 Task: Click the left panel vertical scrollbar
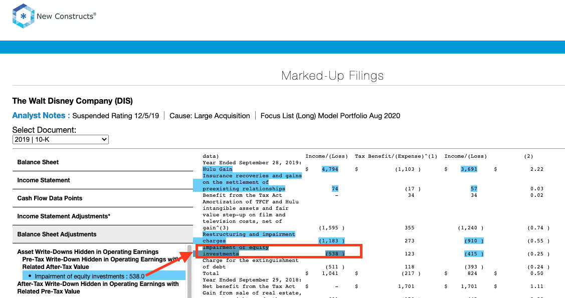pos(190,271)
